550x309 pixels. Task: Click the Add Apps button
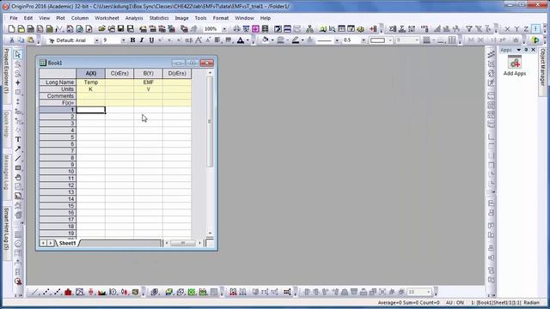(x=515, y=66)
